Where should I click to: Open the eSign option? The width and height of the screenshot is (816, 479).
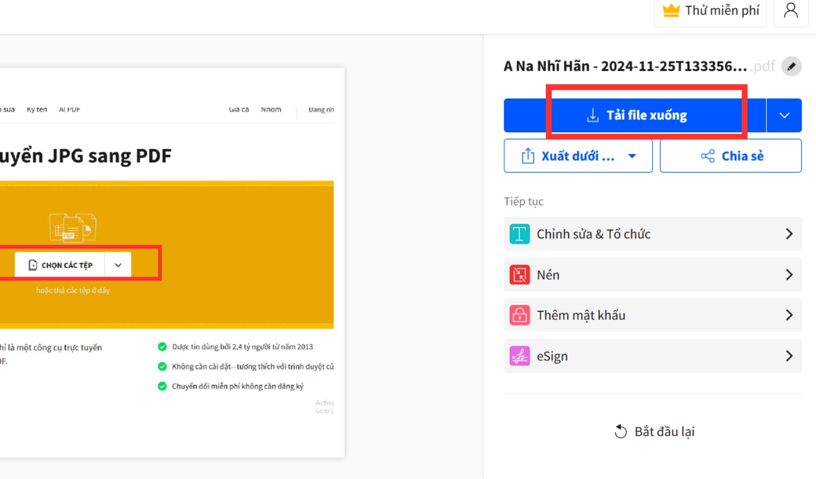coord(652,356)
